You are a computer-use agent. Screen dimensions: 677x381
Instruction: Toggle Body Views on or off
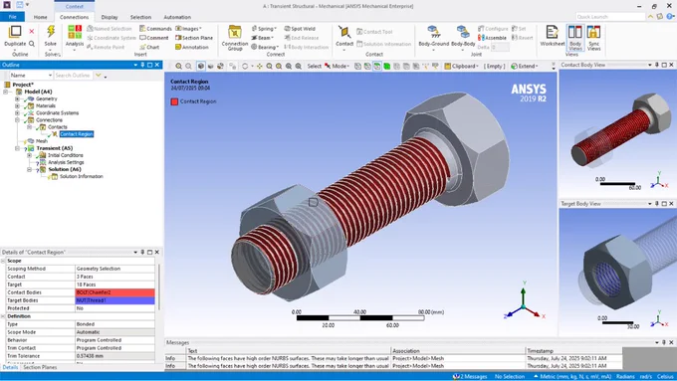pyautogui.click(x=575, y=37)
